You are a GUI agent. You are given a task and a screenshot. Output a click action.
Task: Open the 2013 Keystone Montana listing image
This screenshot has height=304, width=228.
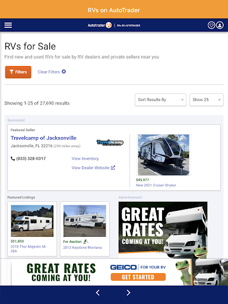tap(85, 221)
